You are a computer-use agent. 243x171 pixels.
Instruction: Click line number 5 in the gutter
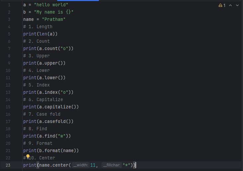[9, 34]
